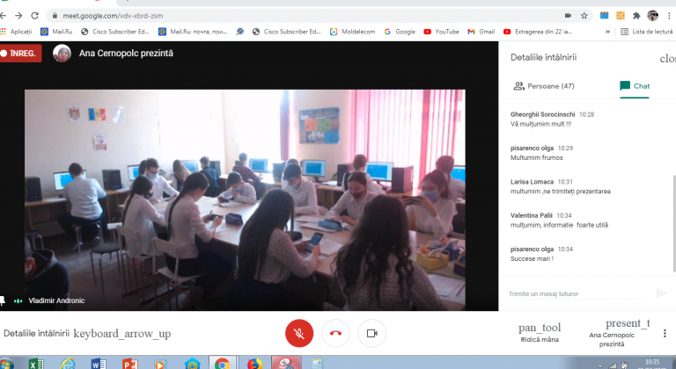Toggle the camera on or off
676x369 pixels.
371,333
